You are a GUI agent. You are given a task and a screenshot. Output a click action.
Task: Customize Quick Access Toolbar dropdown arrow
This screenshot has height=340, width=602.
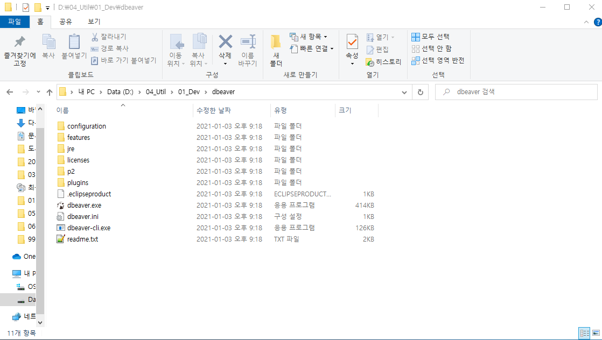47,8
